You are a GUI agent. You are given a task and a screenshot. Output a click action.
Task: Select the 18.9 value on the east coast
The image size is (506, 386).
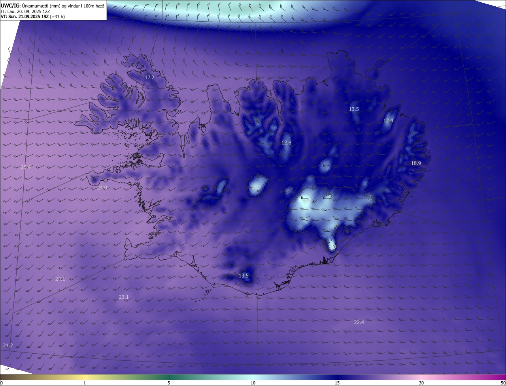tap(416, 163)
